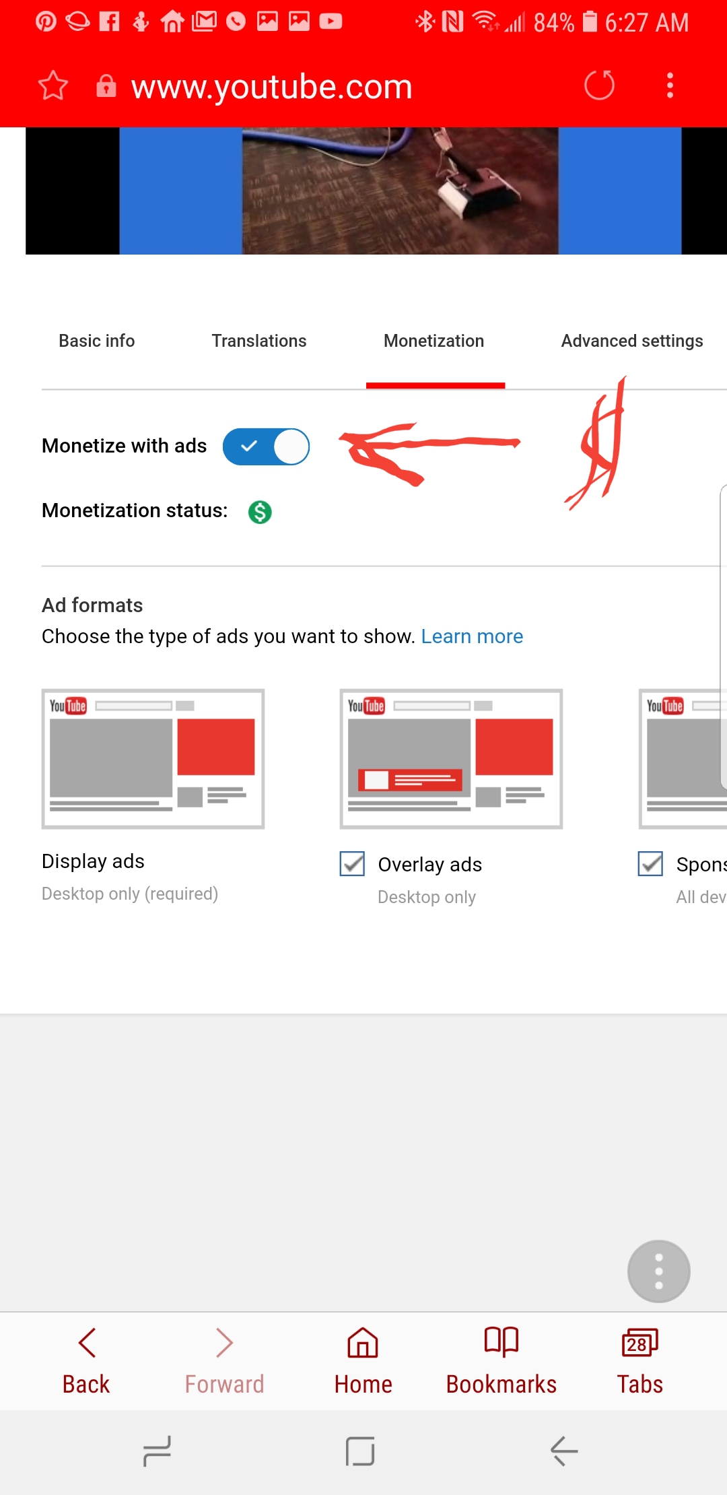Image resolution: width=727 pixels, height=1495 pixels.
Task: Open the YouTube notification icon
Action: point(331,22)
